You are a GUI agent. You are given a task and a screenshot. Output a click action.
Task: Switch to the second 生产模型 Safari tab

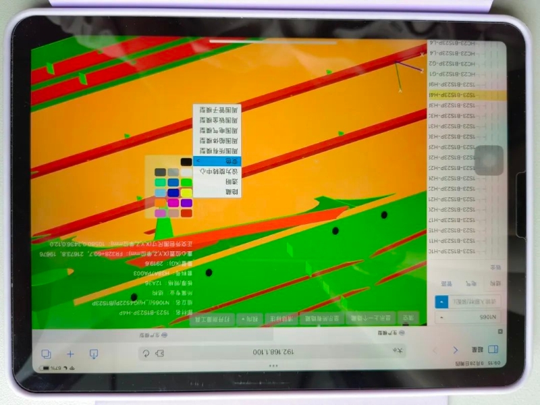153,335
